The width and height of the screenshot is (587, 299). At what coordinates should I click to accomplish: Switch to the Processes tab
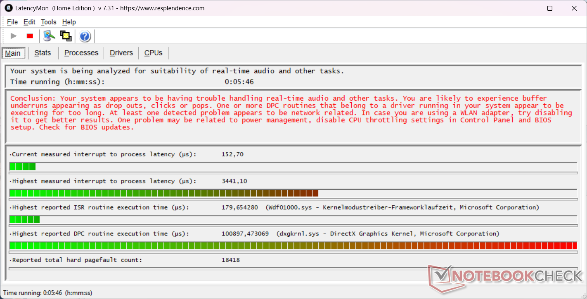pyautogui.click(x=81, y=53)
